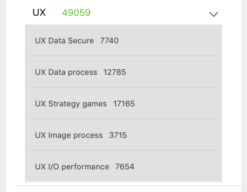Click the UX Image process label
This screenshot has height=192, width=247.
[x=69, y=135]
